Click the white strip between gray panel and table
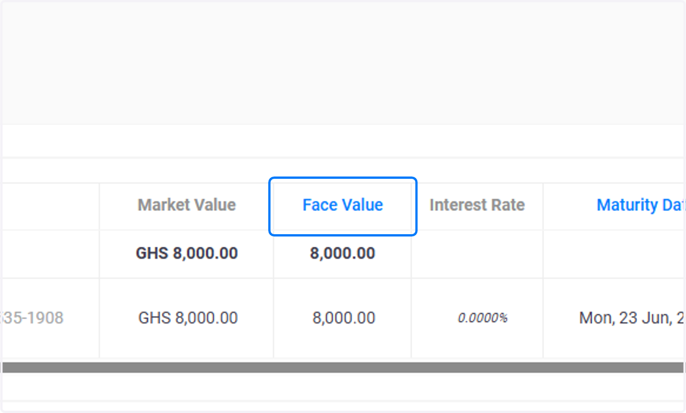The width and height of the screenshot is (686, 413). click(343, 141)
